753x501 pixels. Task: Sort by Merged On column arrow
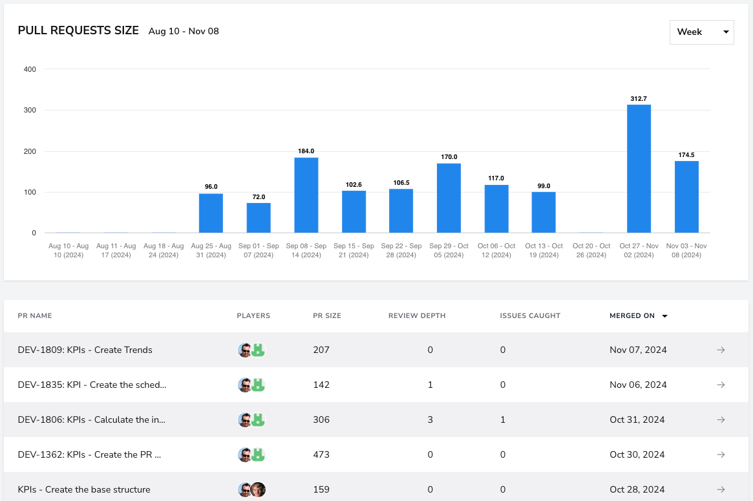(x=664, y=316)
